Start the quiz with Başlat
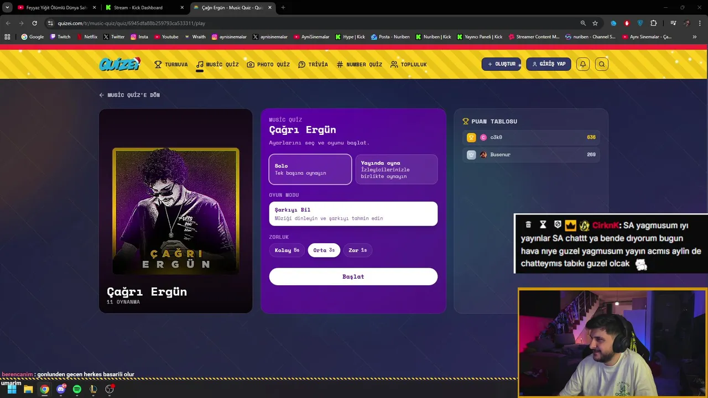708x398 pixels. [x=353, y=276]
